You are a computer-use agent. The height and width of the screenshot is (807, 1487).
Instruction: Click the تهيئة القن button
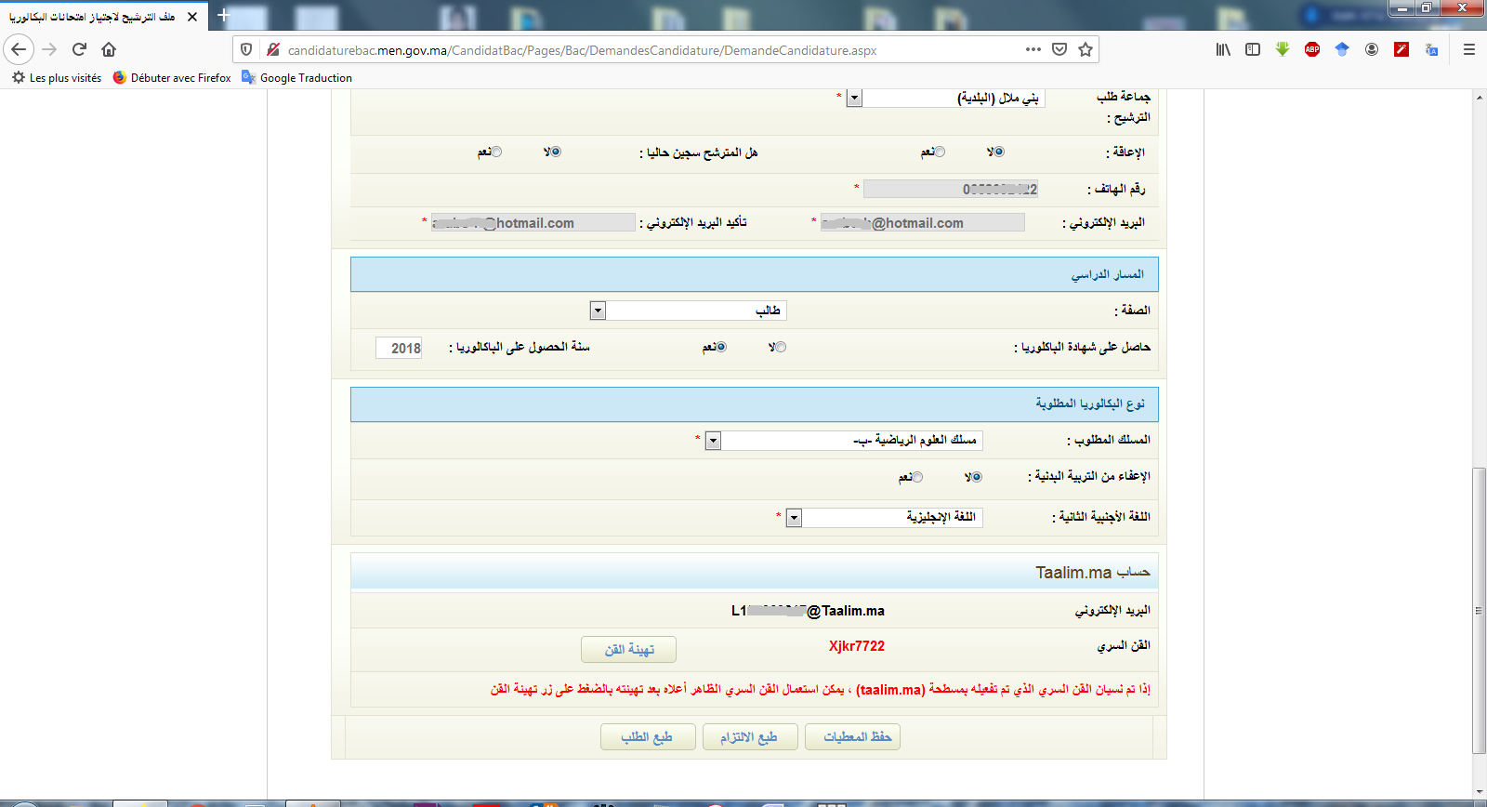(x=628, y=649)
